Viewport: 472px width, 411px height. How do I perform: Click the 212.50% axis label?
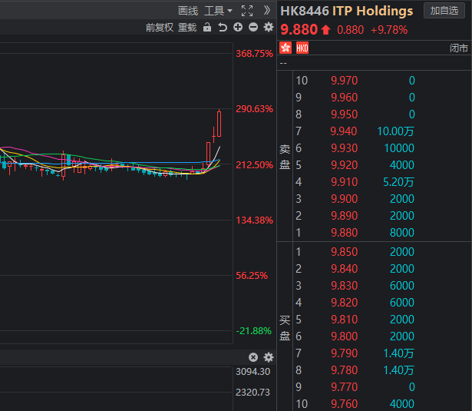pos(254,165)
